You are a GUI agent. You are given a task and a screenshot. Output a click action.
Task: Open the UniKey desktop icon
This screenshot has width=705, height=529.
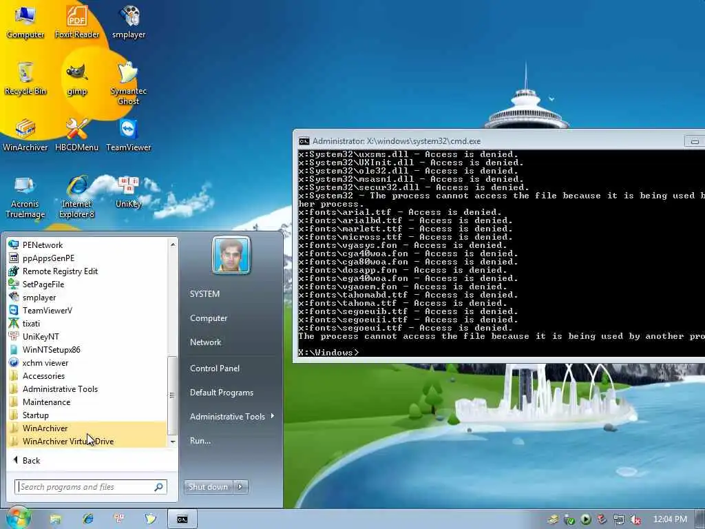point(129,192)
